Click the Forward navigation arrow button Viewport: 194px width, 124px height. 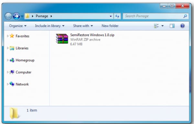pos(16,16)
